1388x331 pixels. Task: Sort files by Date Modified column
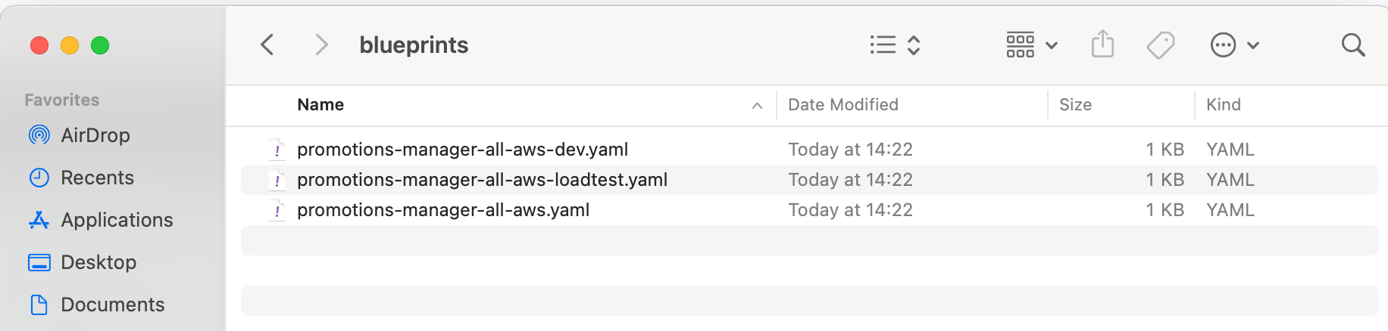click(x=843, y=105)
